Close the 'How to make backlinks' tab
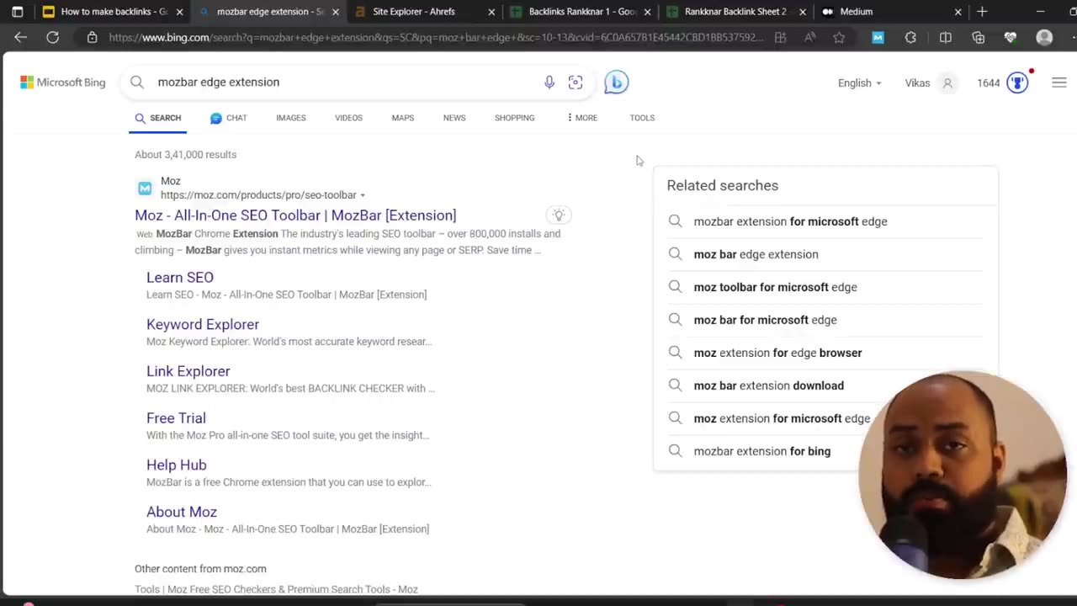 [x=179, y=12]
